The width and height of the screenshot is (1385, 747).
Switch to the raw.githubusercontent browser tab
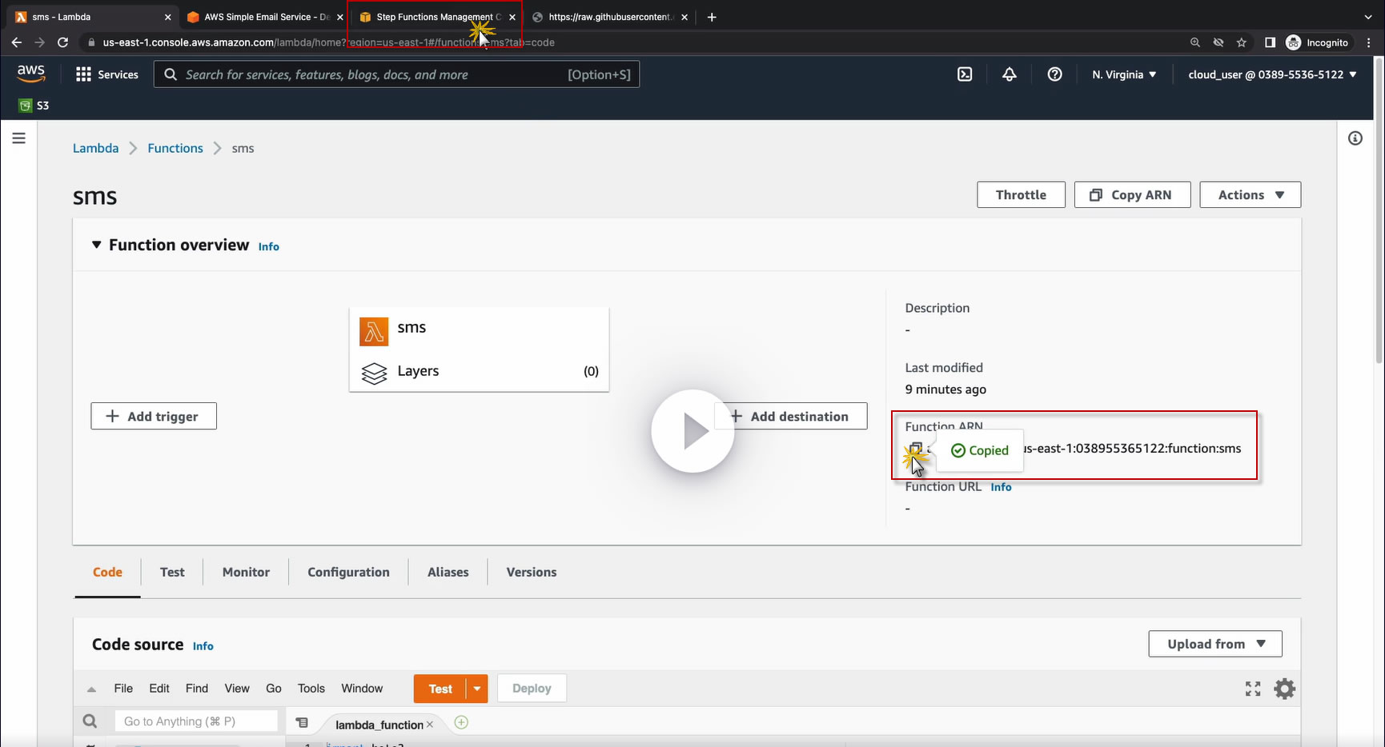point(609,17)
